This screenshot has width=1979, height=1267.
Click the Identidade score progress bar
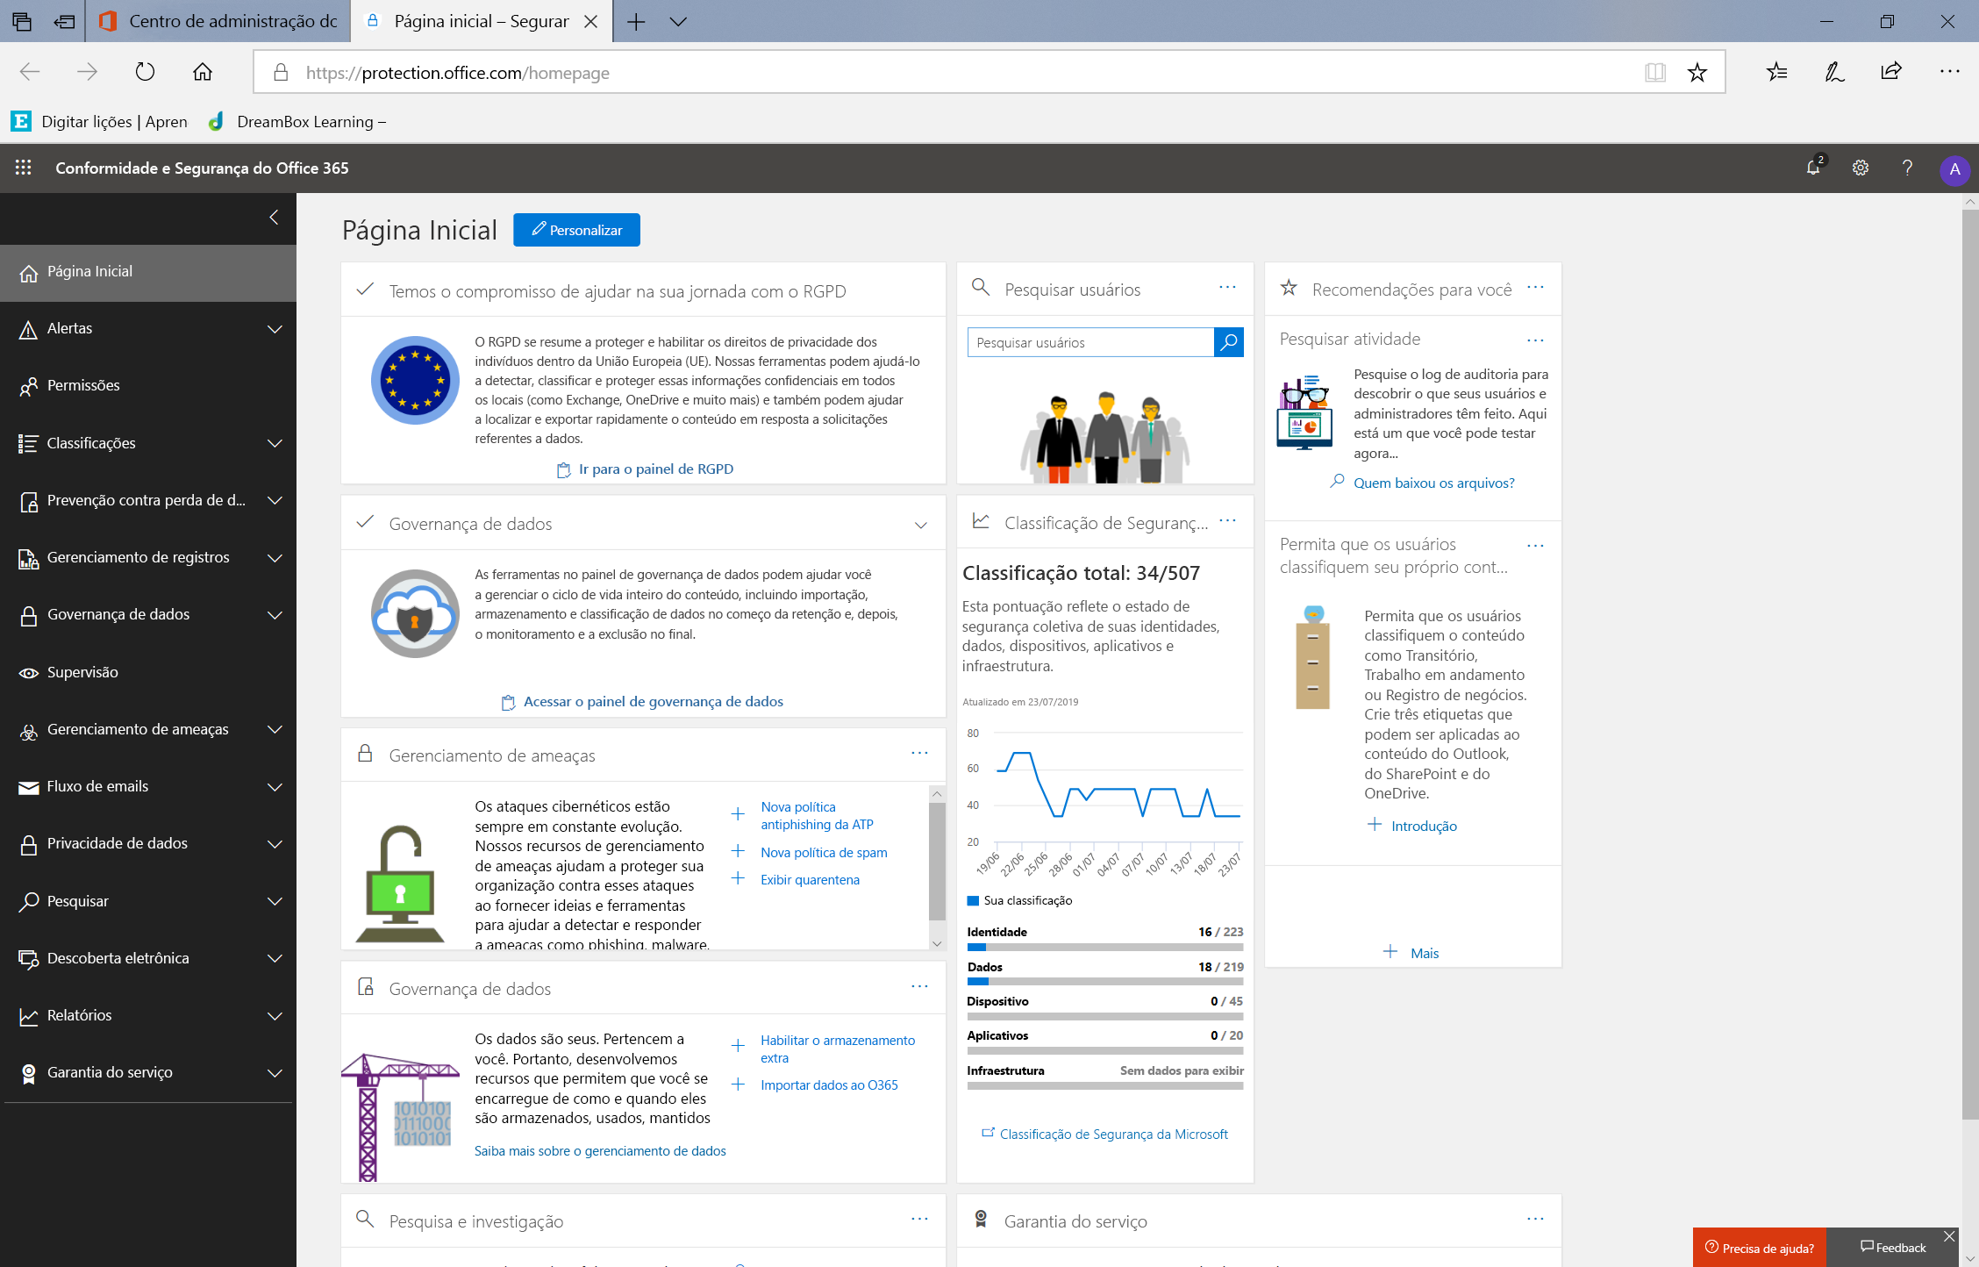point(1105,948)
